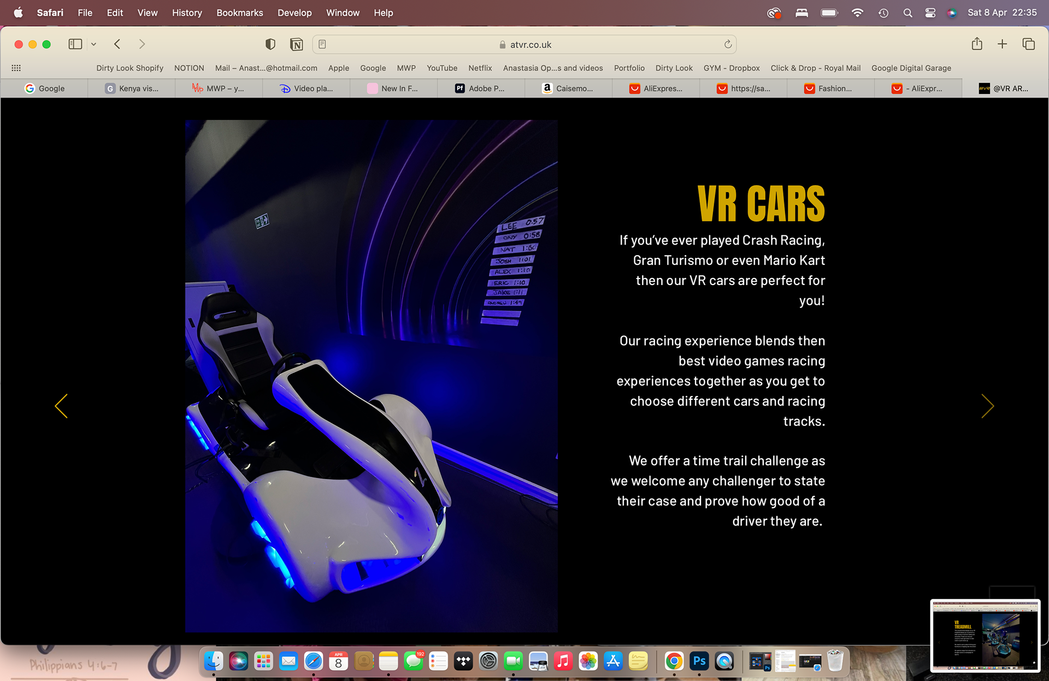
Task: Click the Notion web clipper extension icon
Action: coord(296,44)
